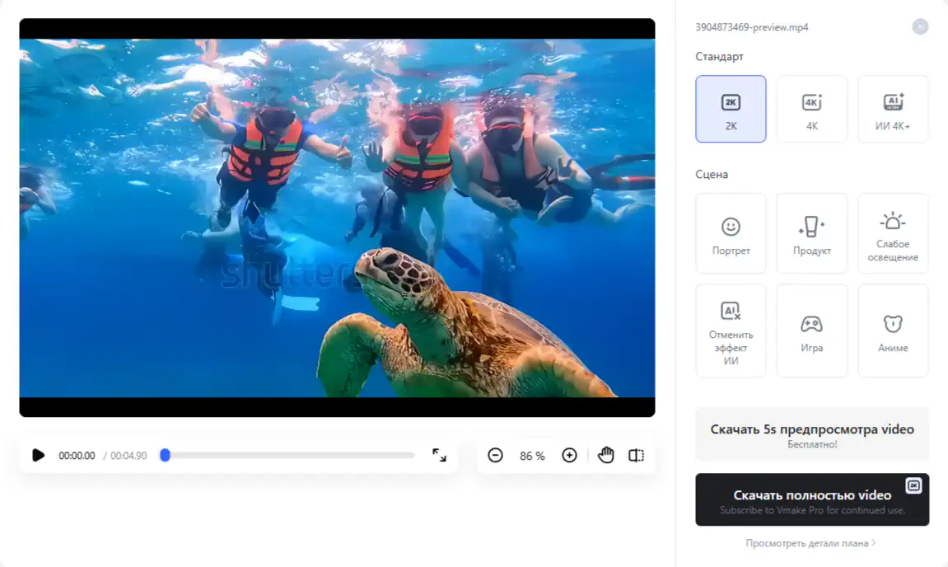
Task: Select the Портрет scene mode
Action: pos(731,233)
